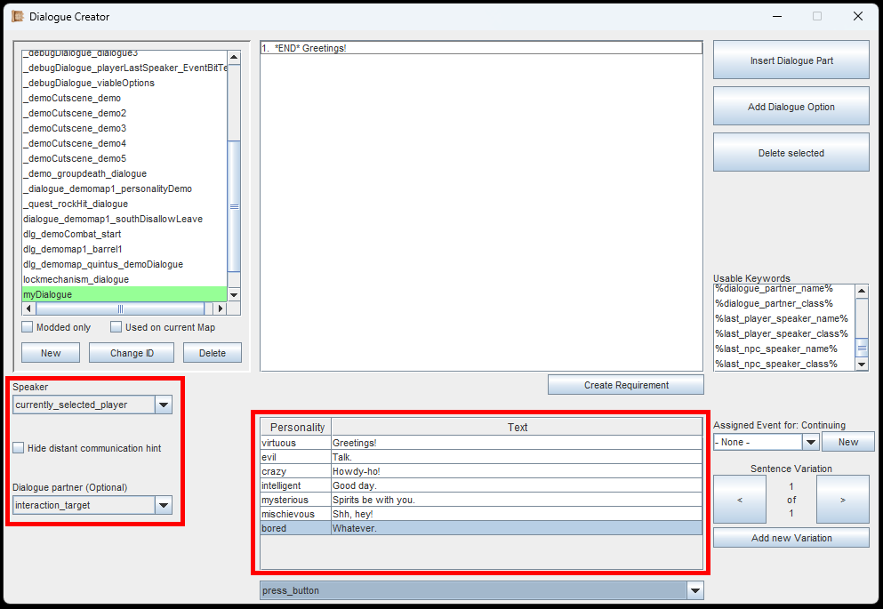Viewport: 883px width, 609px height.
Task: Click the next sentence variation arrow button
Action: point(842,500)
